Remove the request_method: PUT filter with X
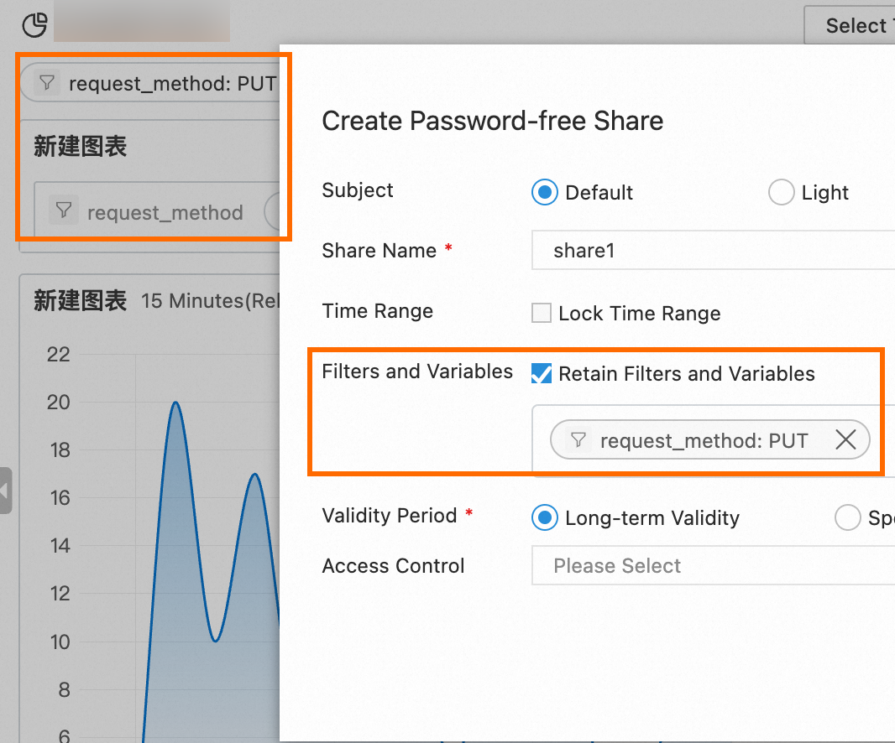The width and height of the screenshot is (895, 743). pos(845,439)
